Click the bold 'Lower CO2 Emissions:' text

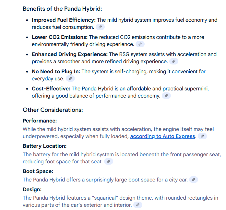click(60, 37)
